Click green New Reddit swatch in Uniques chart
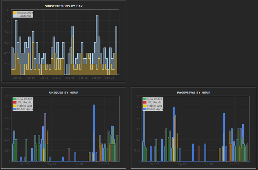 click(x=15, y=99)
